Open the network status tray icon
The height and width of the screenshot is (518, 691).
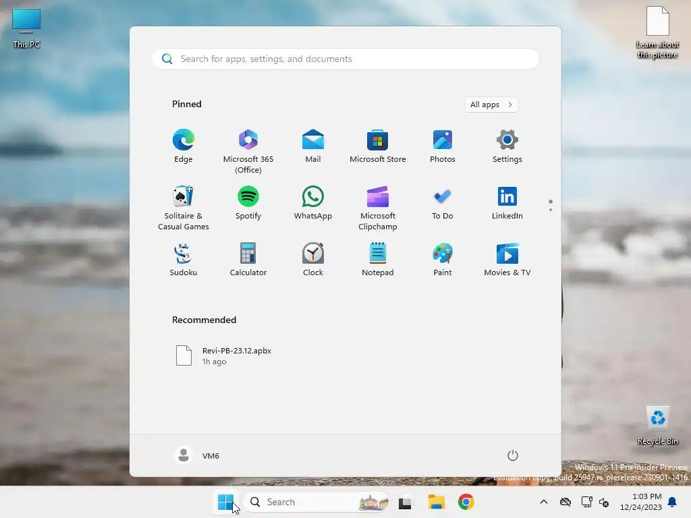click(586, 502)
